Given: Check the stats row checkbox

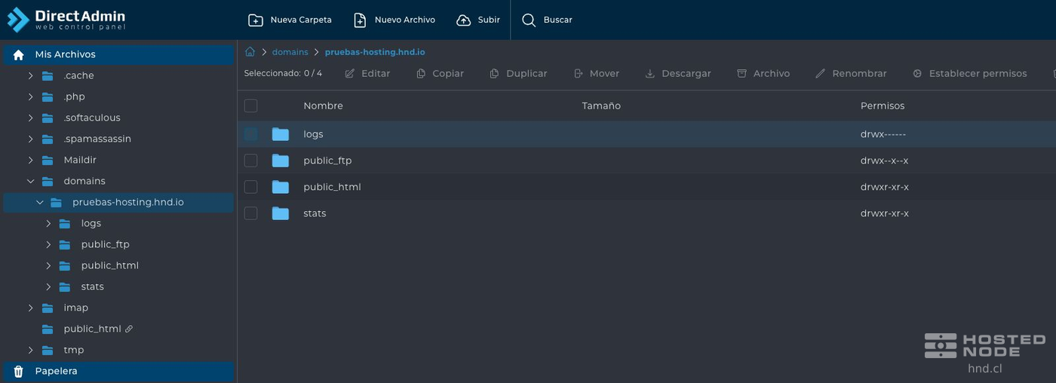Looking at the screenshot, I should [x=251, y=213].
